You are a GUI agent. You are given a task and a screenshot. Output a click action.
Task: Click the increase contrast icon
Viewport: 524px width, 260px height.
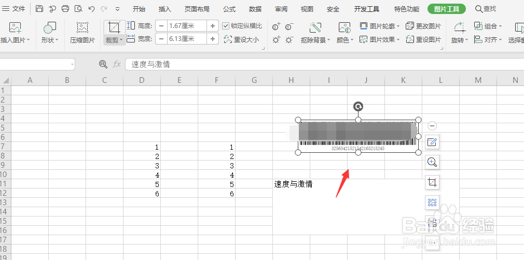[x=277, y=26]
